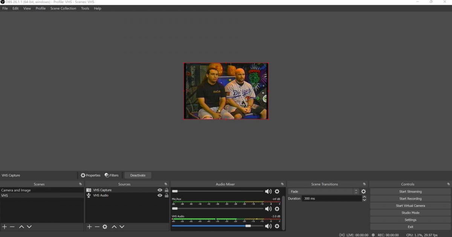Remove the selected scene with minus icon
Image resolution: width=452 pixels, height=237 pixels.
pos(12,227)
